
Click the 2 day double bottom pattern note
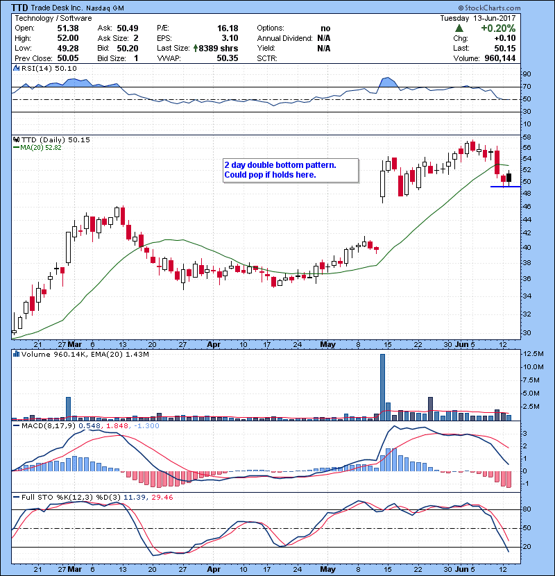(x=290, y=170)
